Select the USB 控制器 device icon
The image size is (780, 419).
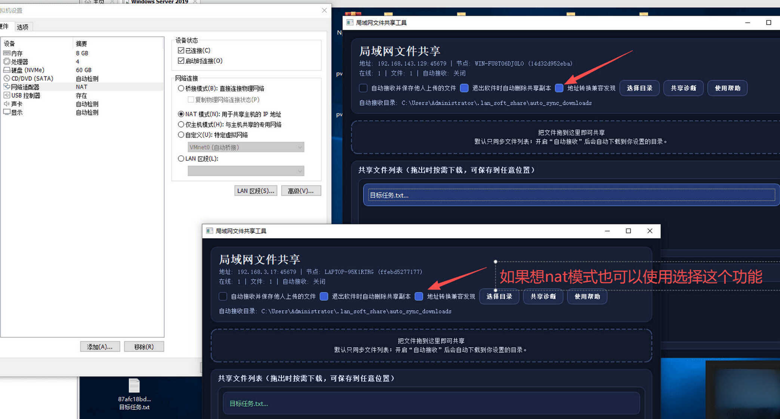point(7,95)
